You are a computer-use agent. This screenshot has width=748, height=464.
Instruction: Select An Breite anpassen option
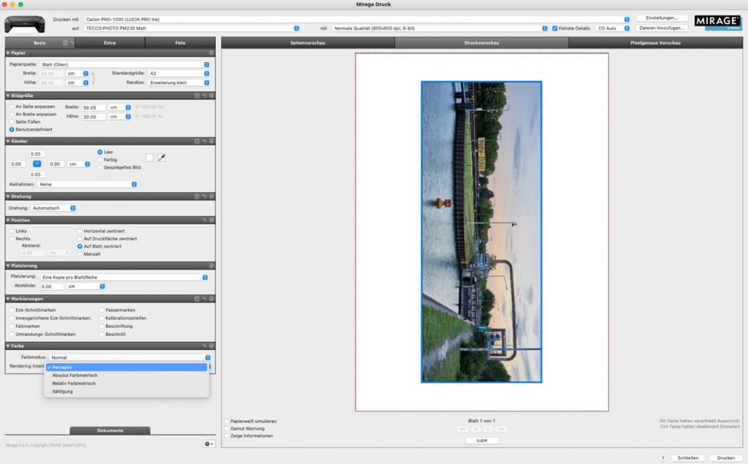12,114
